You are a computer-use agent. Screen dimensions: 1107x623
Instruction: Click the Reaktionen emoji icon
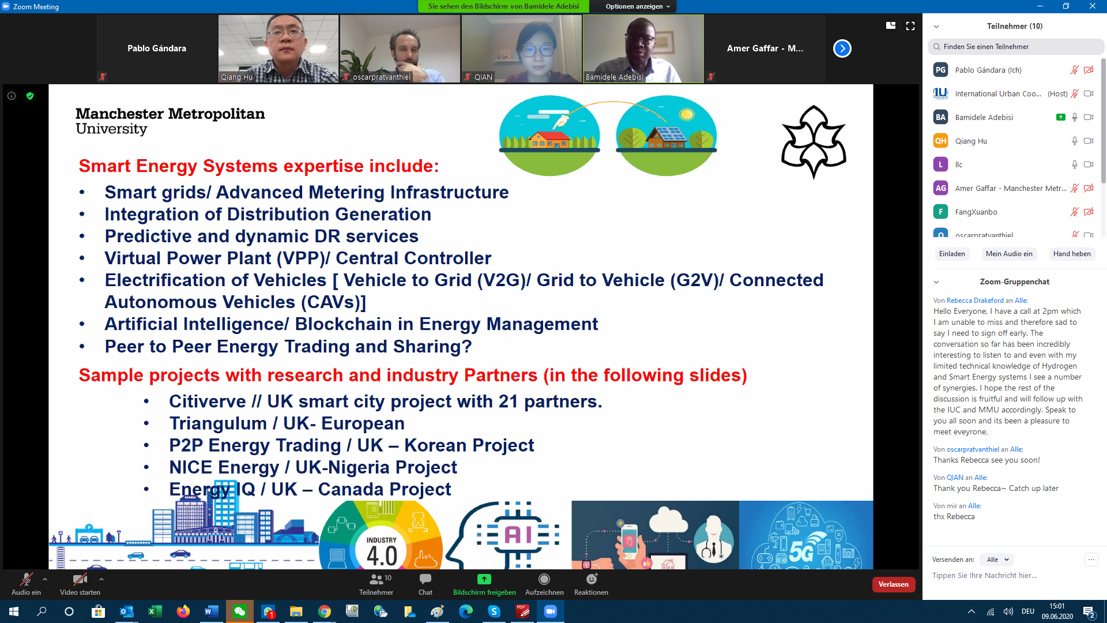click(591, 579)
